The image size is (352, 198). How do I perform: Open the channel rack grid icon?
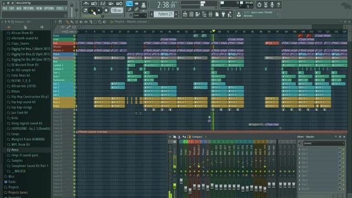[191, 14]
